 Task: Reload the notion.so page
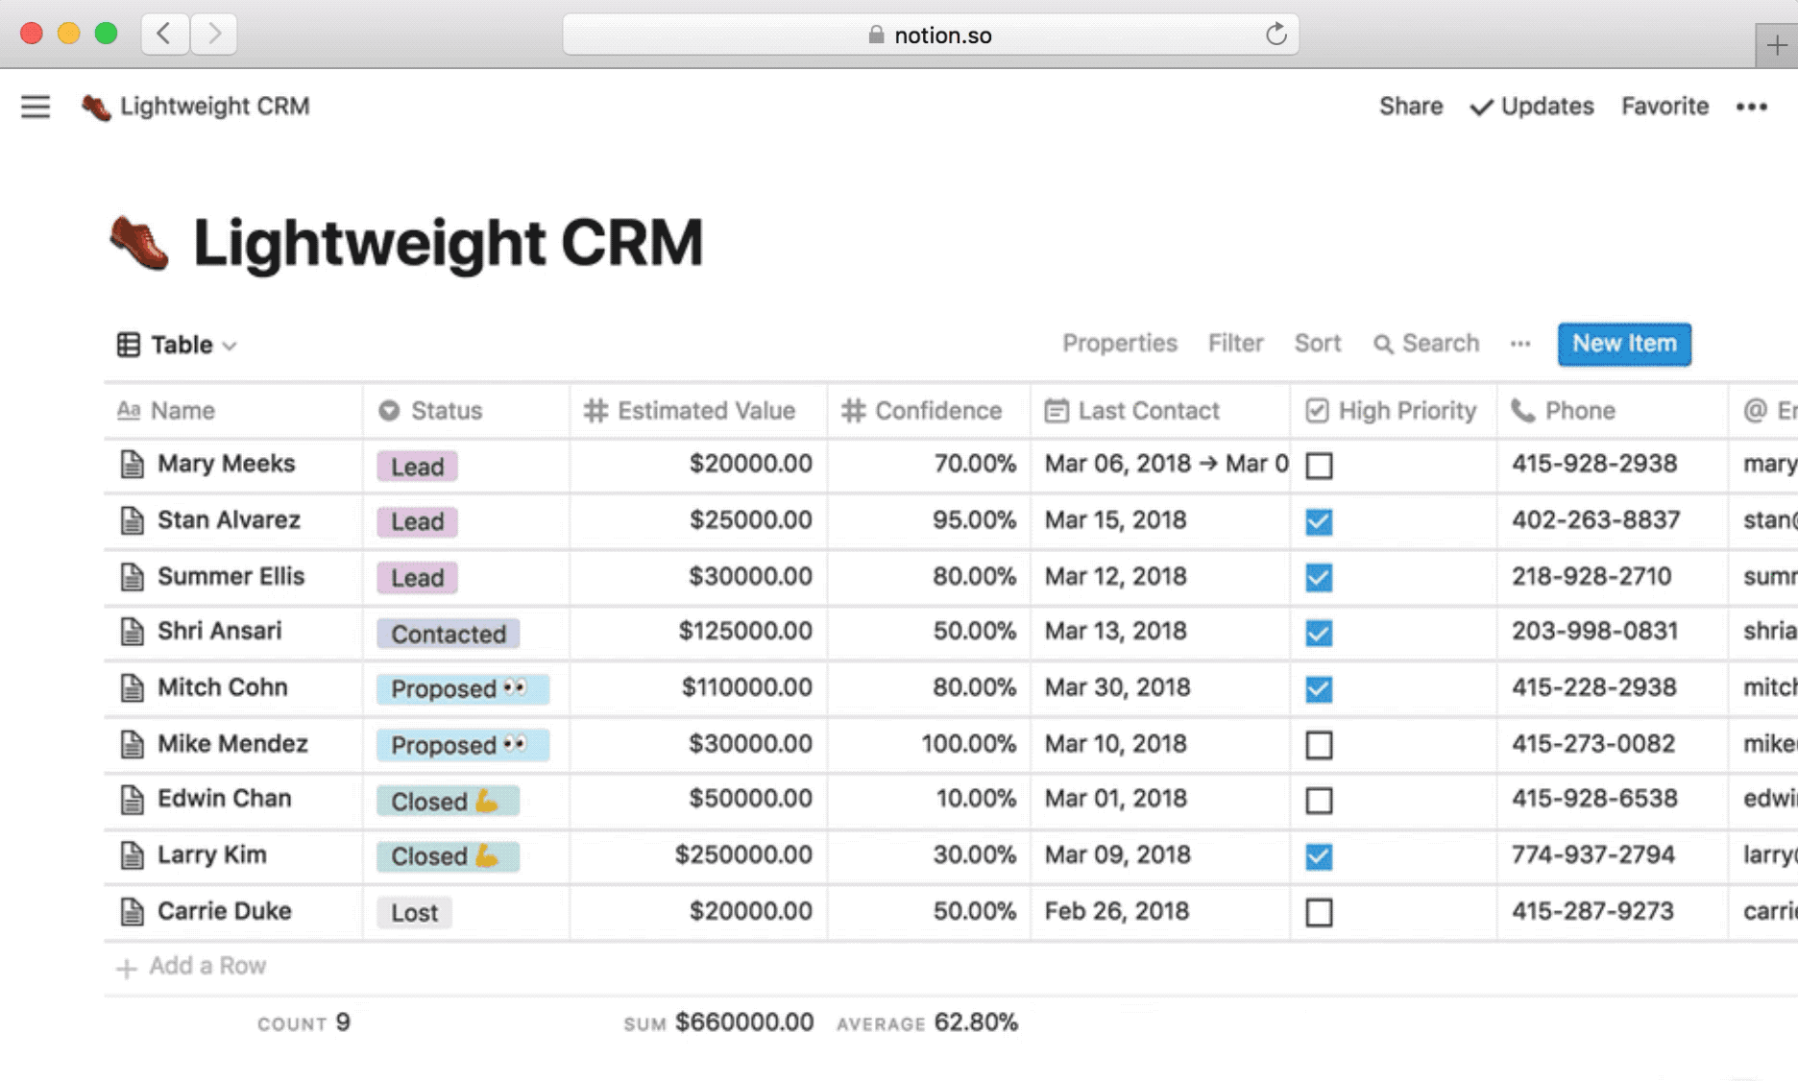click(x=1276, y=35)
